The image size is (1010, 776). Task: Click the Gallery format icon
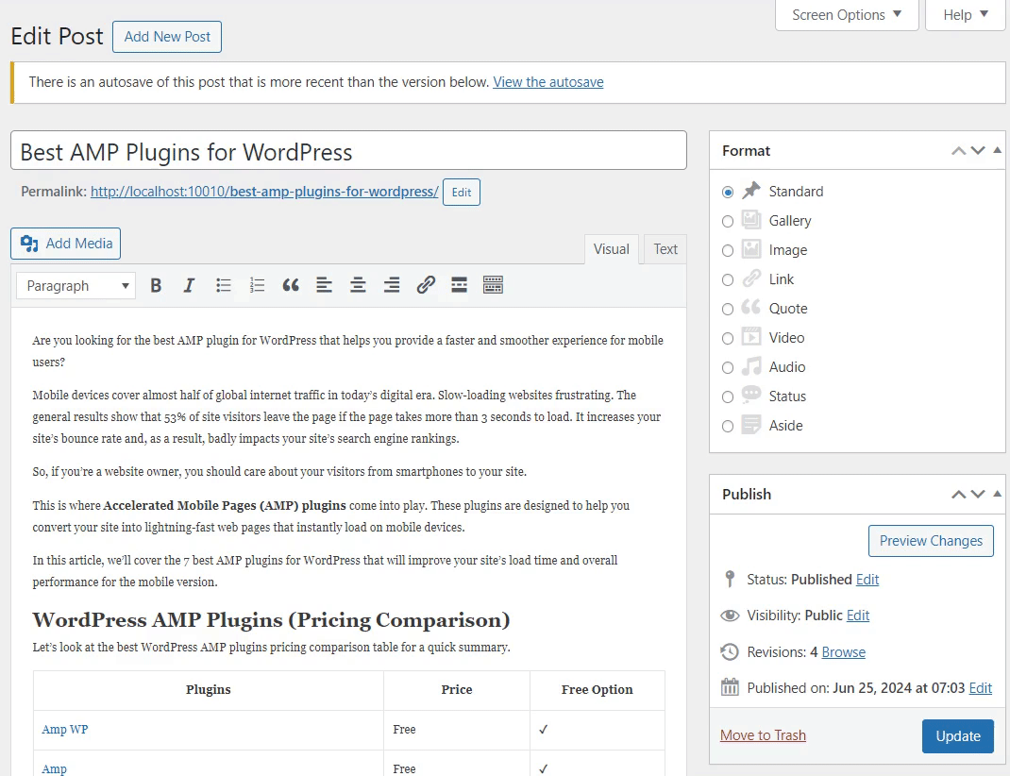[751, 220]
